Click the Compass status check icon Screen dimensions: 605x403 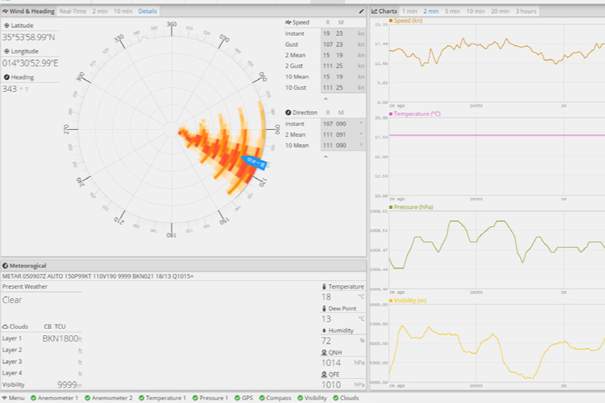(x=262, y=398)
